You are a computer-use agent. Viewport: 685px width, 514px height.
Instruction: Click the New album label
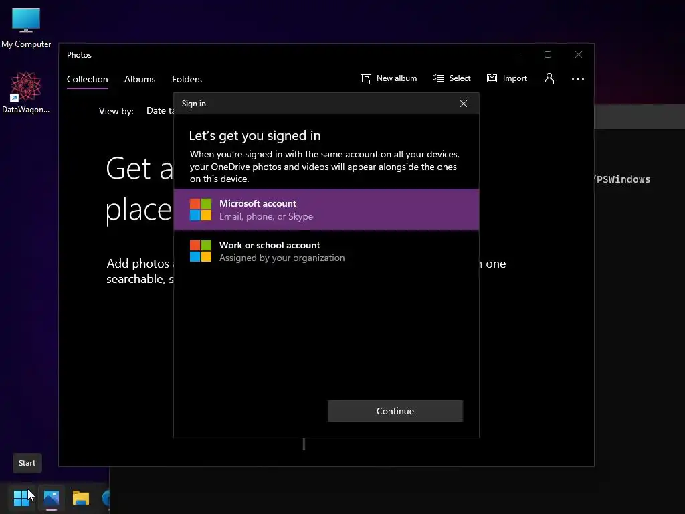click(397, 78)
